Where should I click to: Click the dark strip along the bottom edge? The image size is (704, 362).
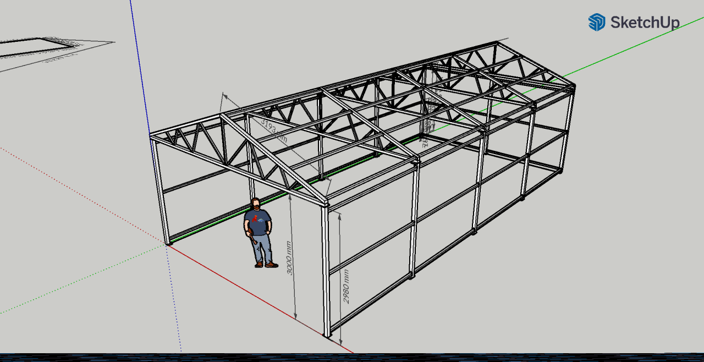click(352, 358)
